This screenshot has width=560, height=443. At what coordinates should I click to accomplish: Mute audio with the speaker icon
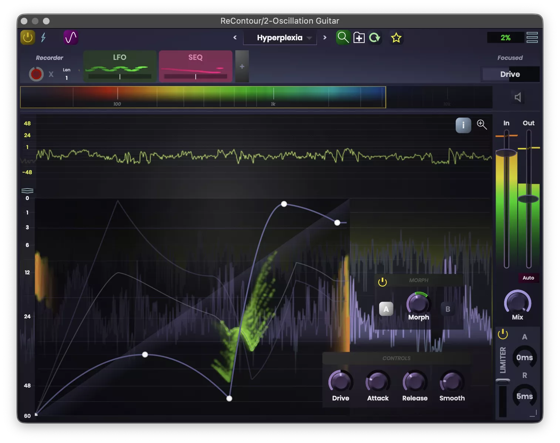(x=518, y=97)
